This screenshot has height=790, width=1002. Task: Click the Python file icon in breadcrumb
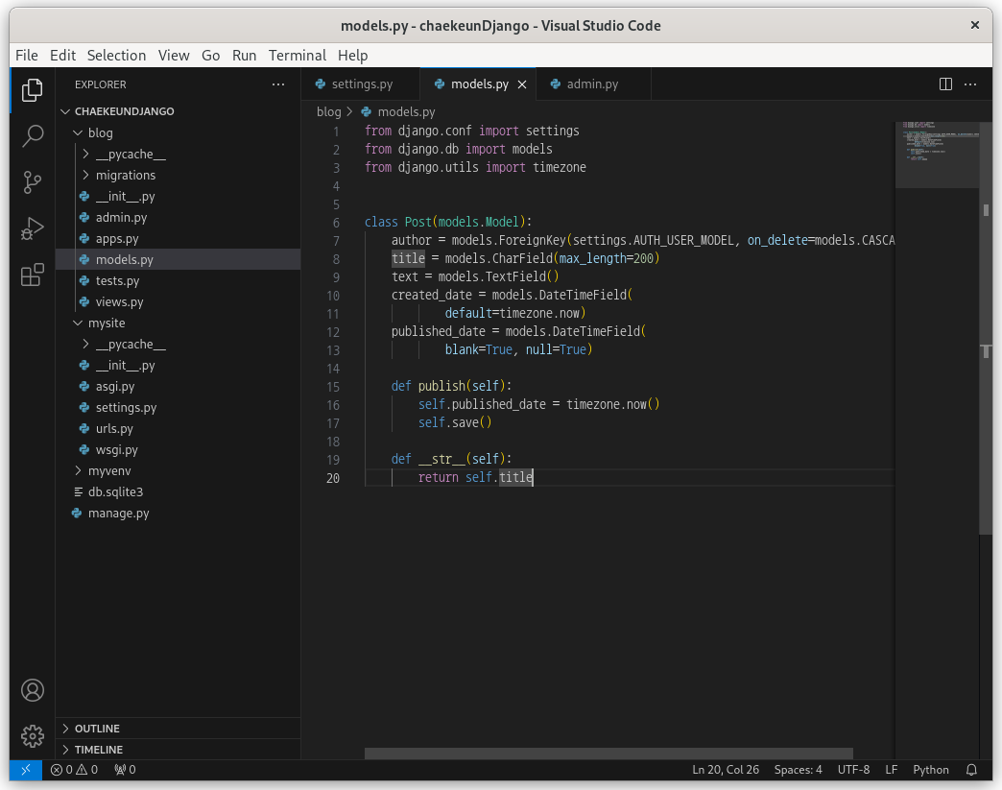[367, 111]
